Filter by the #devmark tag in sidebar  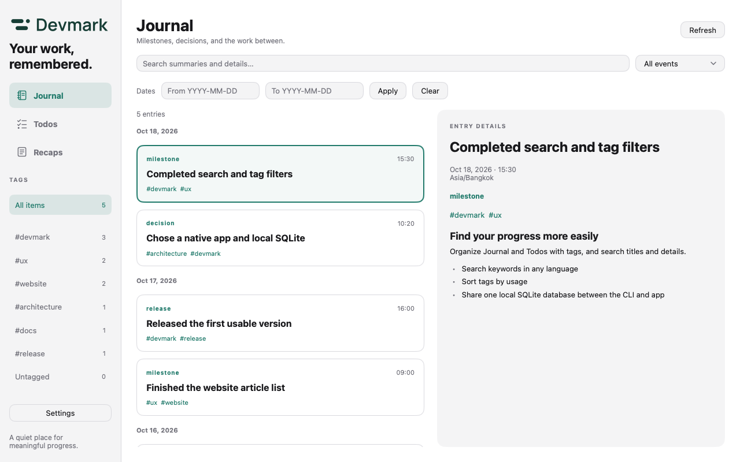(60, 237)
